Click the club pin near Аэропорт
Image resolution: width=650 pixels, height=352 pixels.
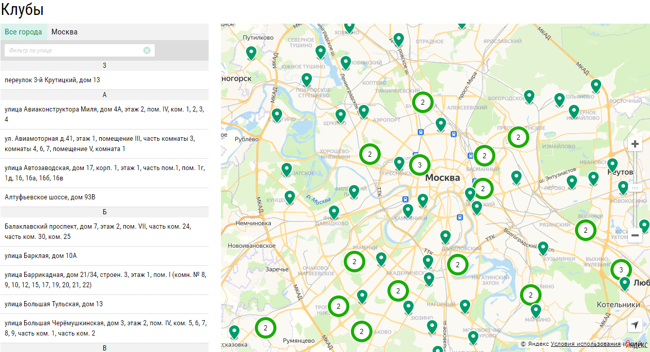coord(364,112)
